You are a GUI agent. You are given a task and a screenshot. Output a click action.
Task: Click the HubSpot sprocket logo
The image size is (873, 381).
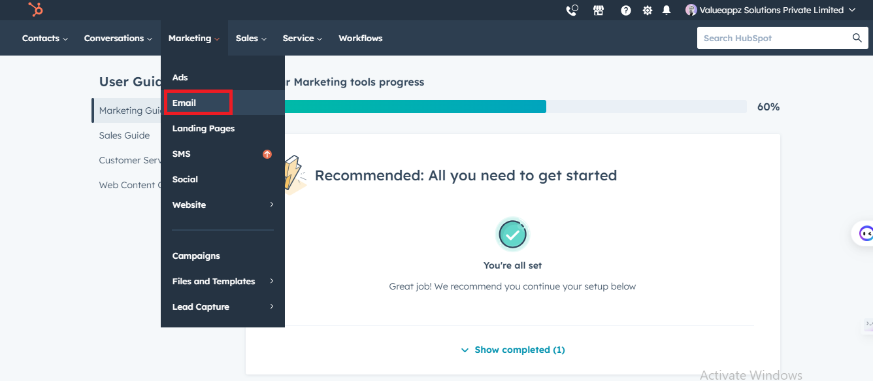click(x=35, y=10)
